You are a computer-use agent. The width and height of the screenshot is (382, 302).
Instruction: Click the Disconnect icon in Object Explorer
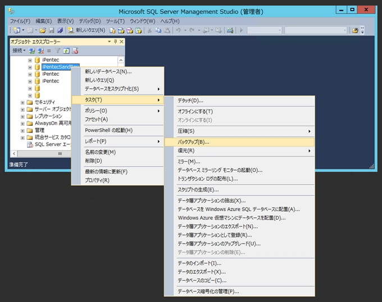(40, 51)
